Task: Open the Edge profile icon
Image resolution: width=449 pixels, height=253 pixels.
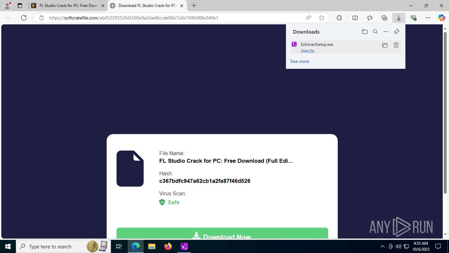Action: [7, 6]
